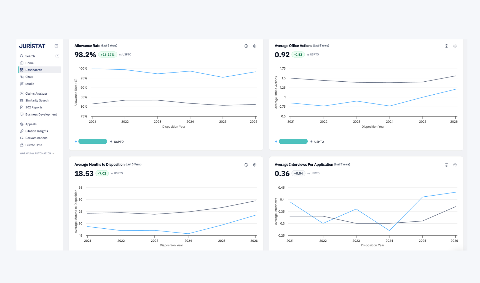
Task: Click the Citation Insights link icon
Action: (x=22, y=131)
